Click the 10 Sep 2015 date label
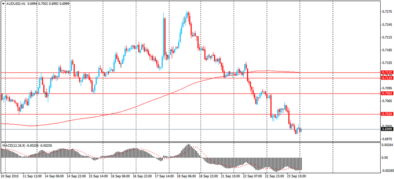The image size is (394, 179). 11,176
